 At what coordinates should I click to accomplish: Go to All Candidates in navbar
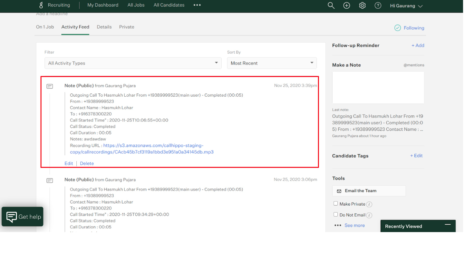point(169,5)
